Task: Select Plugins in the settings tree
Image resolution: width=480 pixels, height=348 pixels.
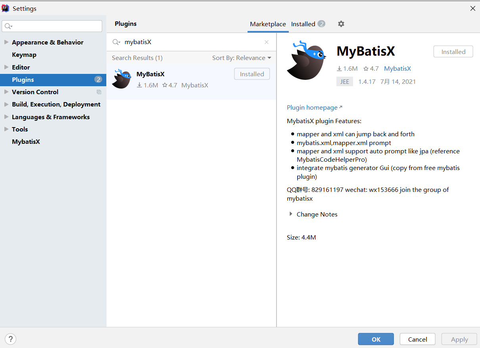Action: (x=53, y=79)
